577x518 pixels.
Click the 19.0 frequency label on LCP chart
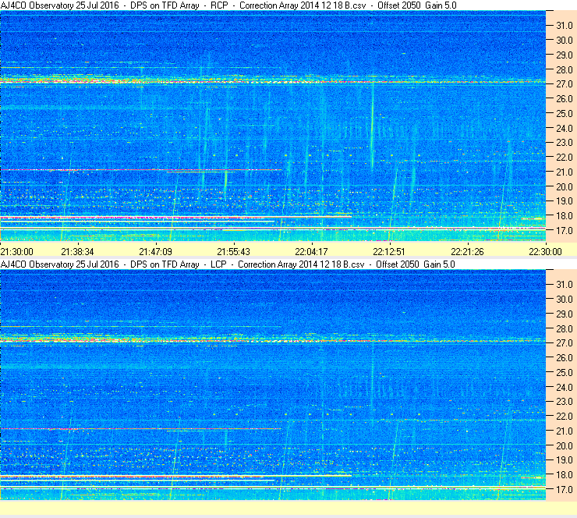click(565, 460)
